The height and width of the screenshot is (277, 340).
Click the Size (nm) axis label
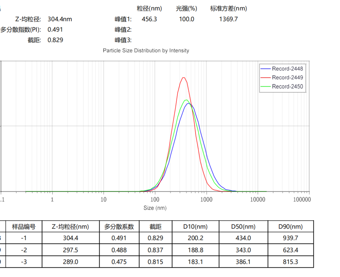click(x=155, y=208)
